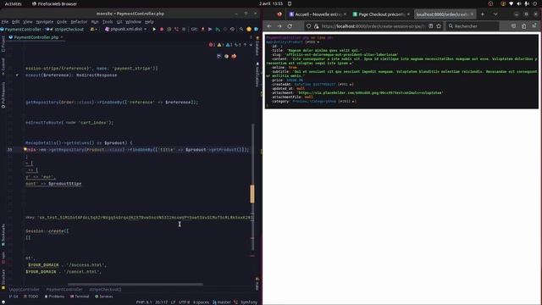This screenshot has height=305, width=542.
Task: Open the TODO tool window
Action: click(31, 297)
